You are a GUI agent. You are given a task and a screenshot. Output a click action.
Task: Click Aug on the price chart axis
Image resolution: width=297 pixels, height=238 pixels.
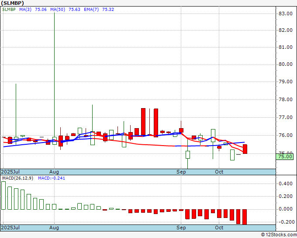coord(54,172)
